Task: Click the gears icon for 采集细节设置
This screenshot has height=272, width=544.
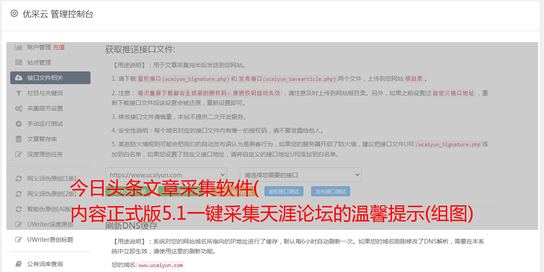Action: [x=19, y=108]
